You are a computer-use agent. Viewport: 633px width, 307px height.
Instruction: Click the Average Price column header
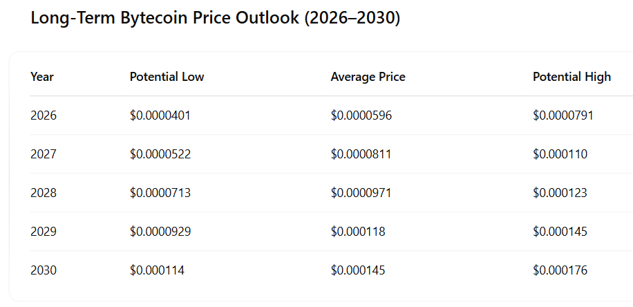pyautogui.click(x=368, y=77)
